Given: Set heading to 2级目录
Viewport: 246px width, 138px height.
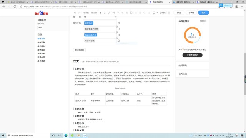Looking at the screenshot, I should click(x=94, y=13).
